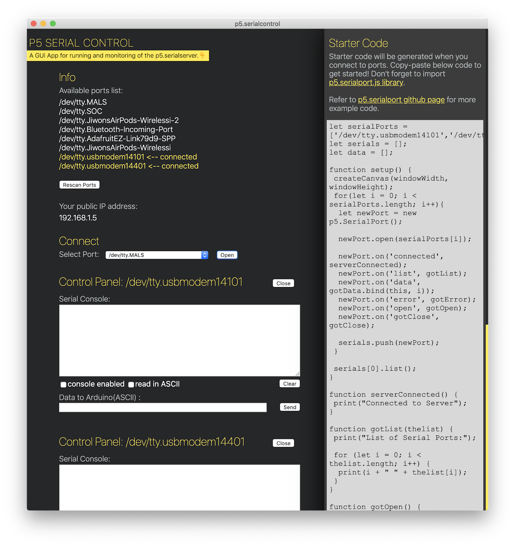Screen dimensions: 515x546
Task: Open the p5.serialport.js library link
Action: pyautogui.click(x=366, y=83)
